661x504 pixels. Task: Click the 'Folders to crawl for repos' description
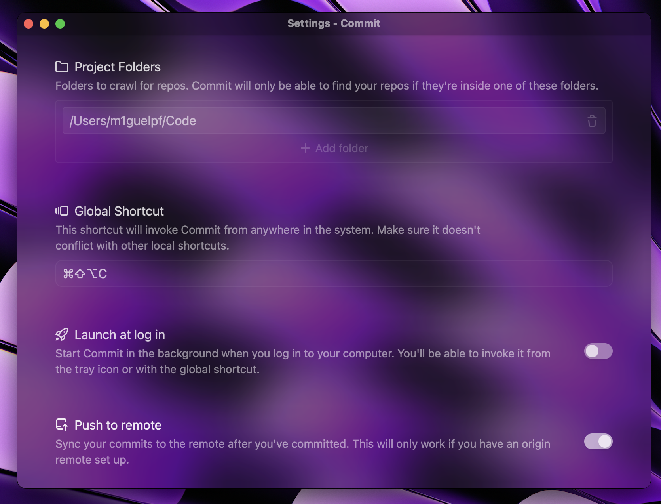tap(327, 86)
